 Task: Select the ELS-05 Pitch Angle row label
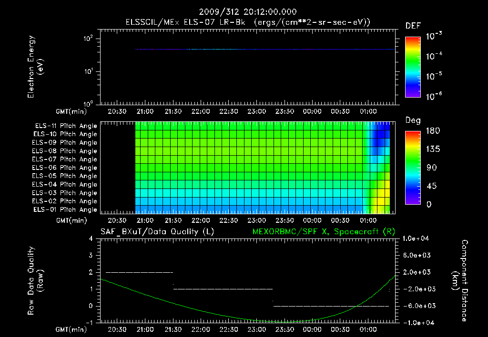(x=65, y=176)
